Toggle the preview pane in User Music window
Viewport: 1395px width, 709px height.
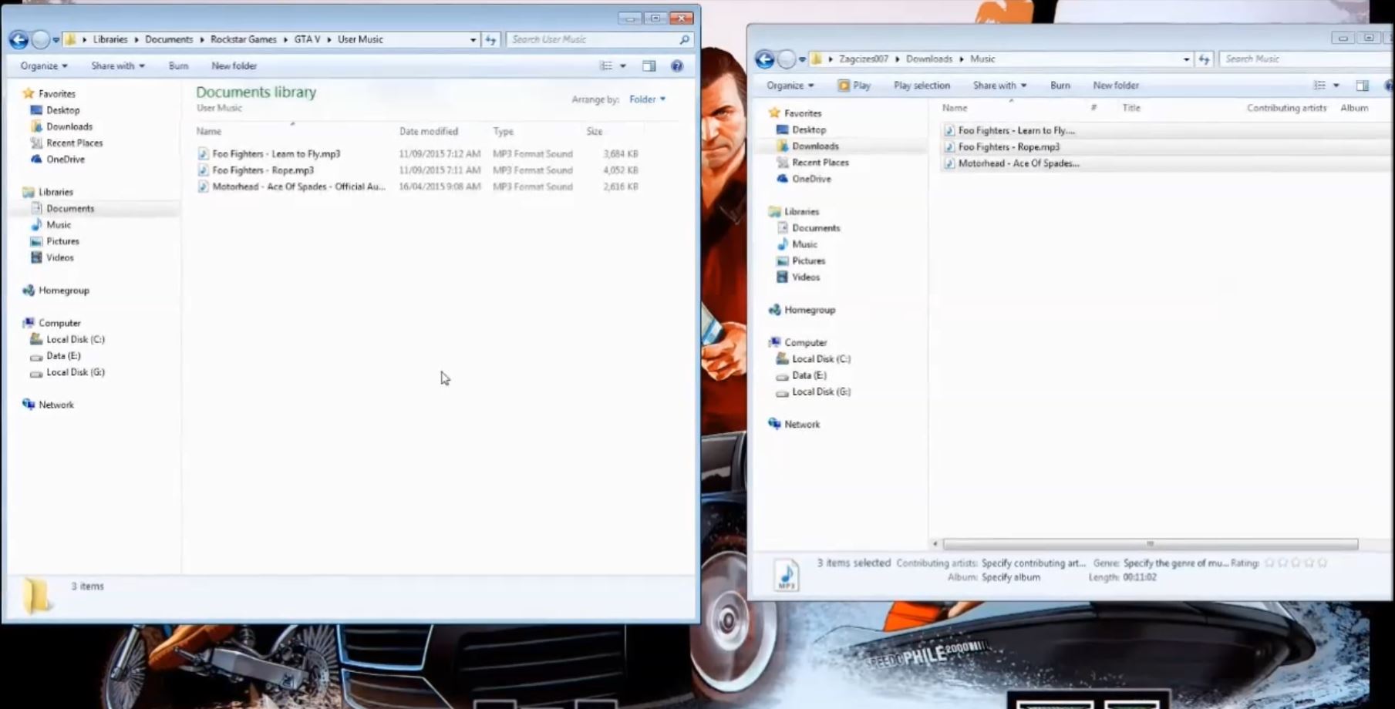pyautogui.click(x=649, y=66)
